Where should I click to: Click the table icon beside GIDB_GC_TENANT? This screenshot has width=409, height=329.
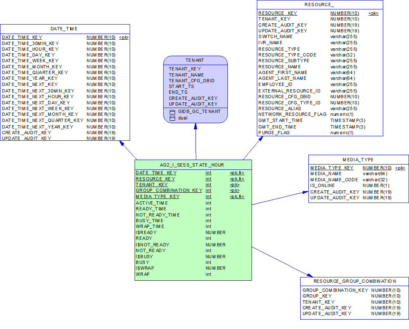click(x=172, y=112)
